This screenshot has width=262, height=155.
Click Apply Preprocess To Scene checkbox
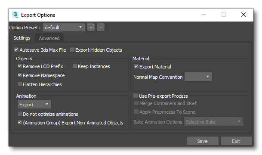[136, 112]
